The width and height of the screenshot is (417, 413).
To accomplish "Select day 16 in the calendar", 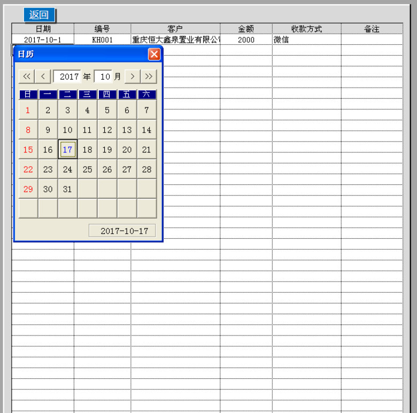I will pyautogui.click(x=48, y=150).
